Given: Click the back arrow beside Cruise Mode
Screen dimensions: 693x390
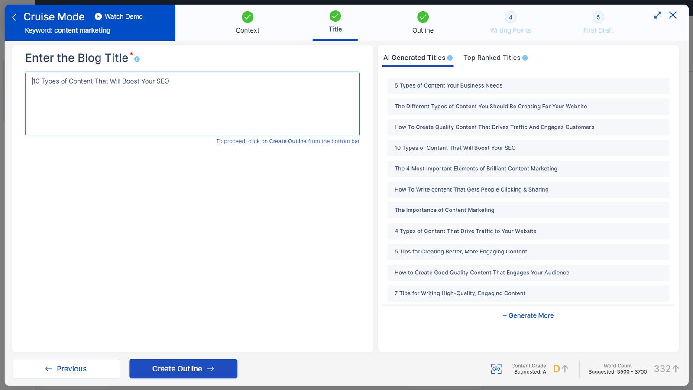Looking at the screenshot, I should click(x=14, y=17).
